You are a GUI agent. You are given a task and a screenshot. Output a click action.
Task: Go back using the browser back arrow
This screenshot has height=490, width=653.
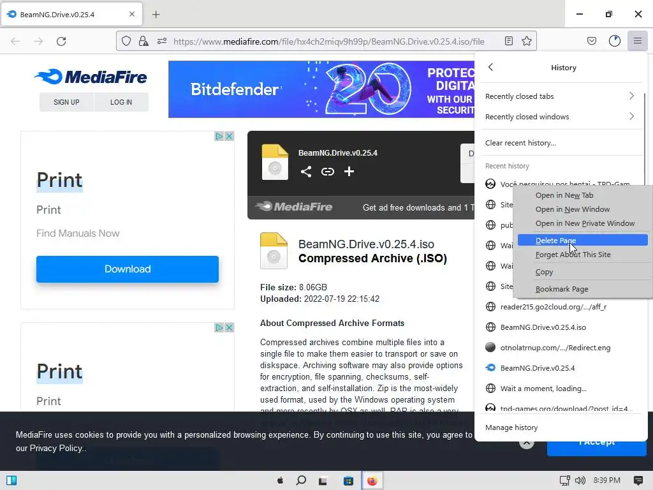[15, 41]
